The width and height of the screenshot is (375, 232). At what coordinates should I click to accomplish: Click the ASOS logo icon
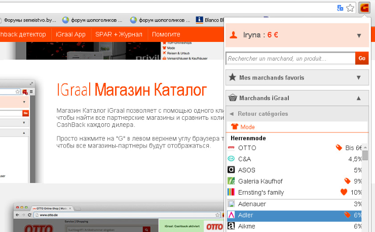click(x=231, y=170)
